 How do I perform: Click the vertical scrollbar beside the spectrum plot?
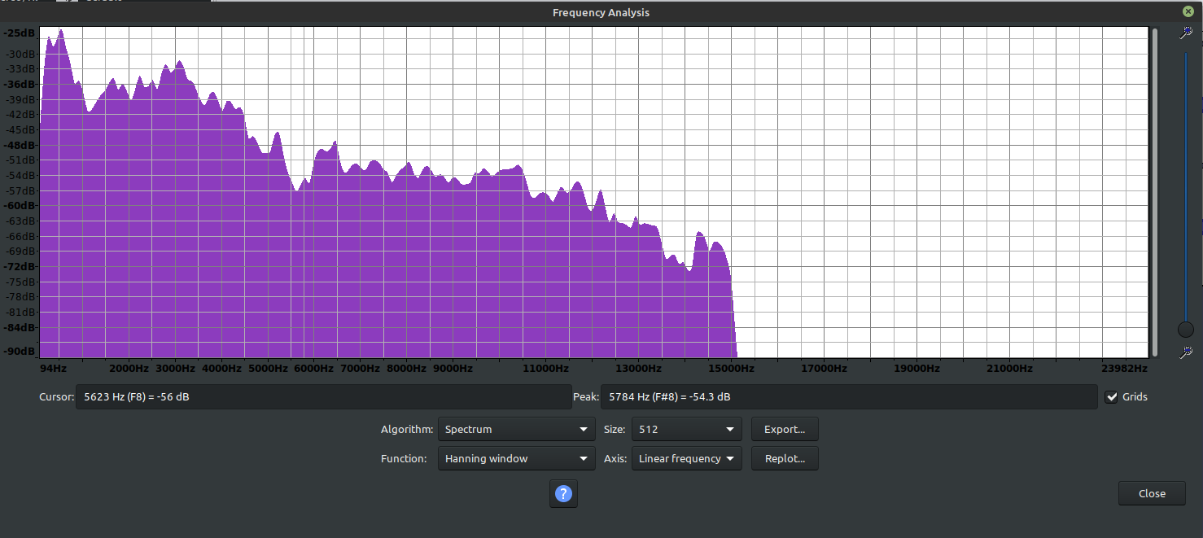point(1154,191)
